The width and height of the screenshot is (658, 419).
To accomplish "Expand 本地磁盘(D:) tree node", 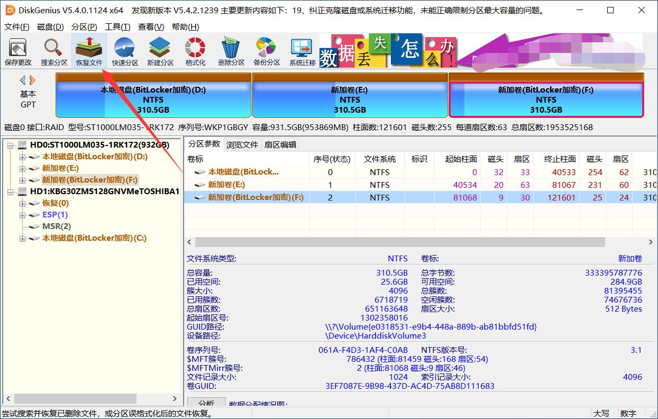I will pos(22,157).
